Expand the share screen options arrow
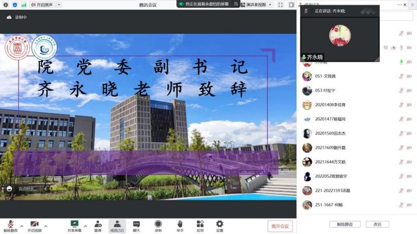Screen dimensions: 417x234 click(x=85, y=226)
